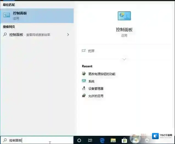This screenshot has height=144, width=175.
Task: Select the 控制面板 web search suggestion
Action: pos(36,35)
